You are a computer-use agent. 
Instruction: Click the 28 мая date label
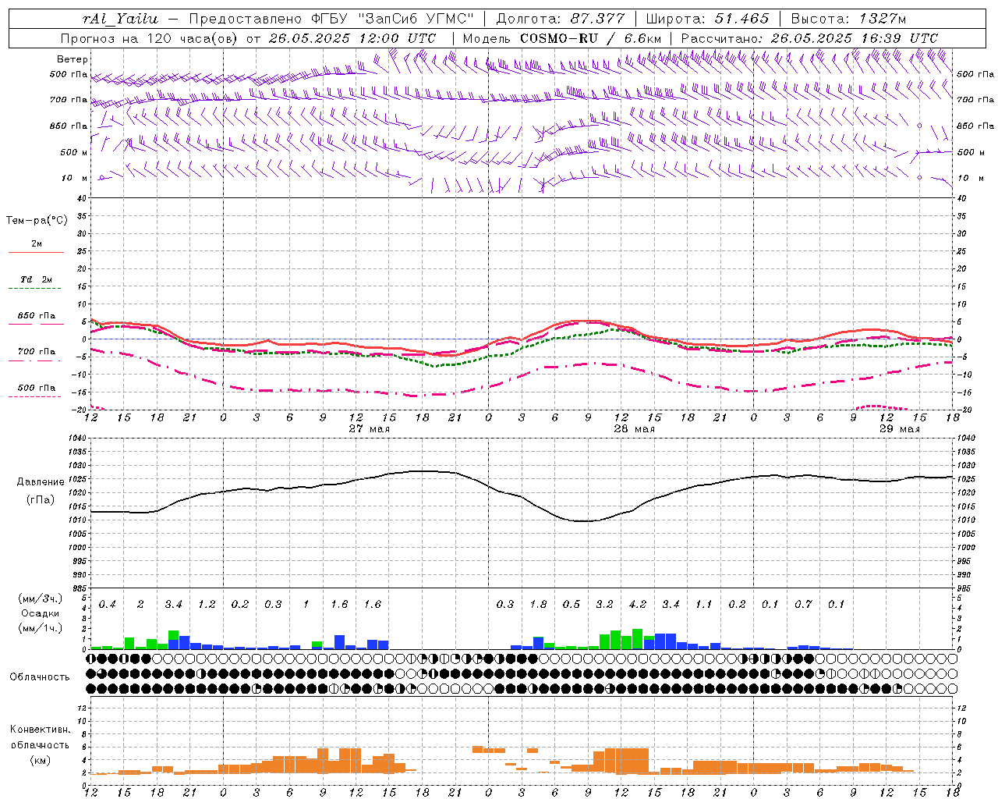[x=634, y=429]
